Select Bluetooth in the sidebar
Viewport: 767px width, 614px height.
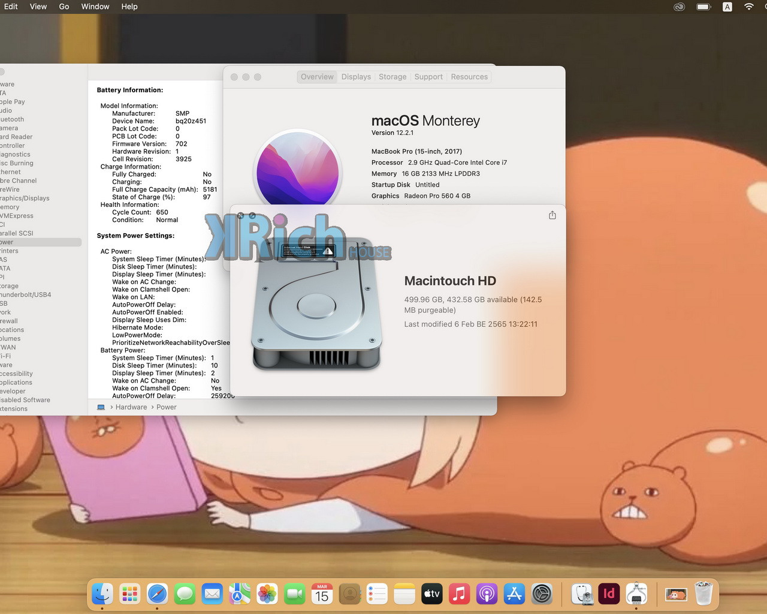click(12, 119)
